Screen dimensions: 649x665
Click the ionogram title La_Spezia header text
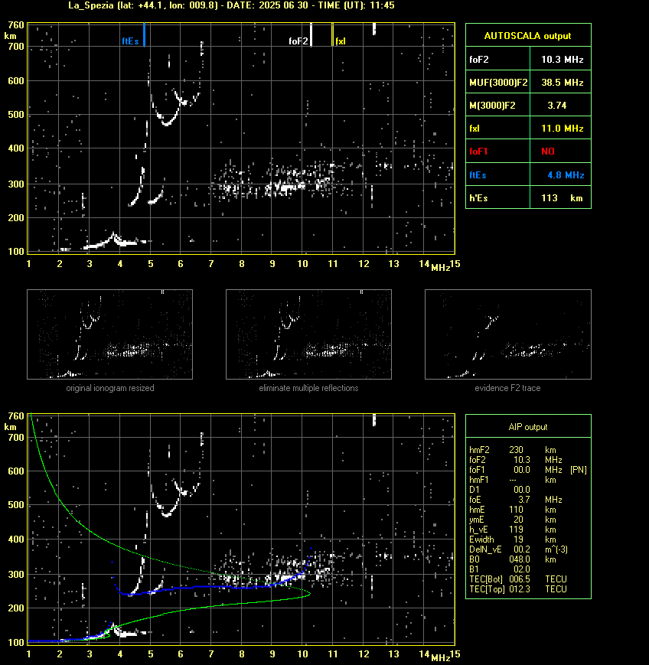[x=231, y=5]
